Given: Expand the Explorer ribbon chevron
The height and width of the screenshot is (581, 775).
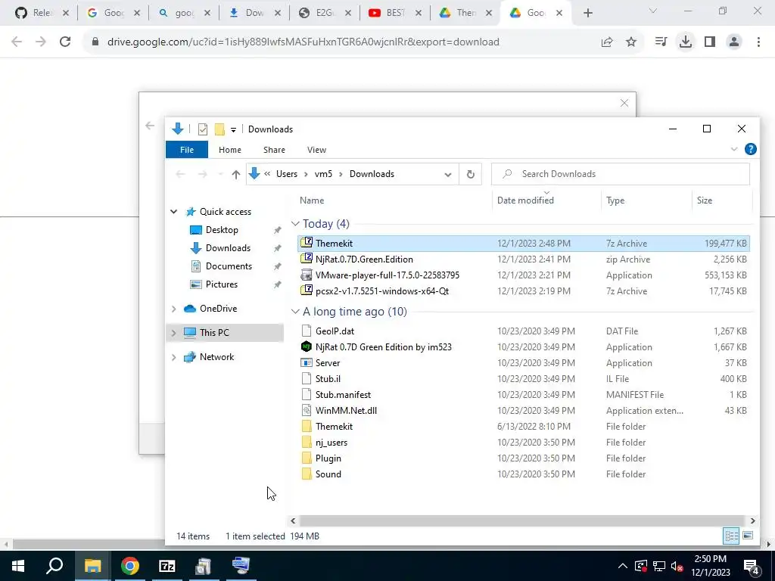Looking at the screenshot, I should click(x=733, y=149).
